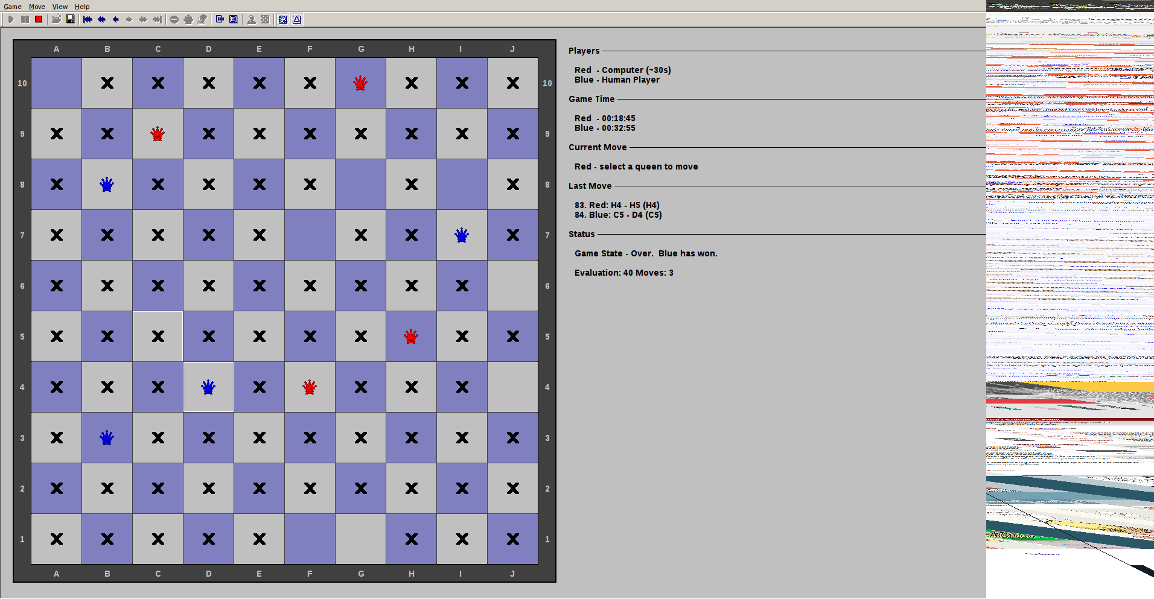Click the 'Status' section heading
Viewport: 1154px width, 599px height.
pyautogui.click(x=581, y=234)
